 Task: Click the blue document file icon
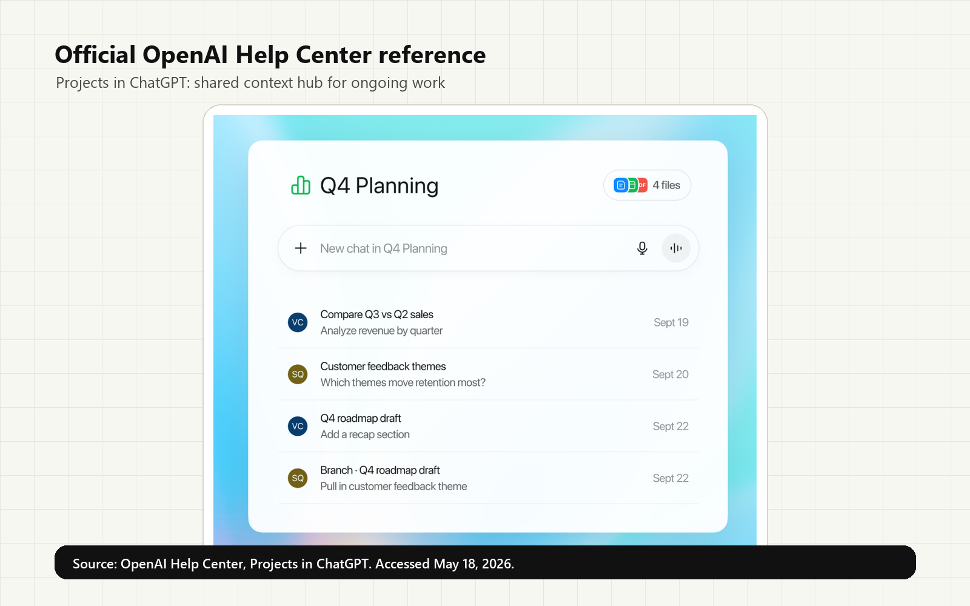click(x=621, y=185)
